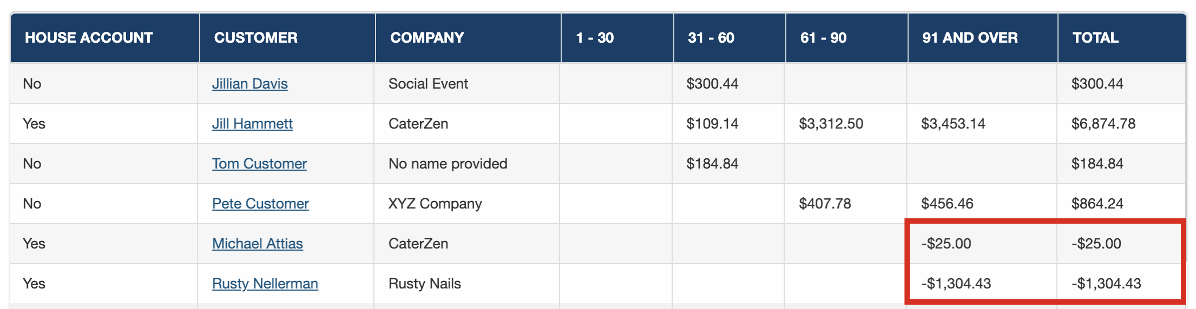Select the XYZ Company cell
The height and width of the screenshot is (309, 1196).
click(x=435, y=204)
